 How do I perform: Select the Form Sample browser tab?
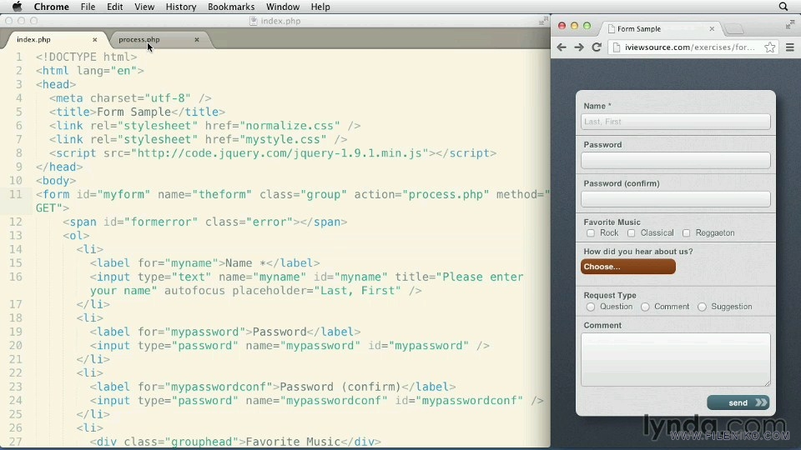[659, 28]
